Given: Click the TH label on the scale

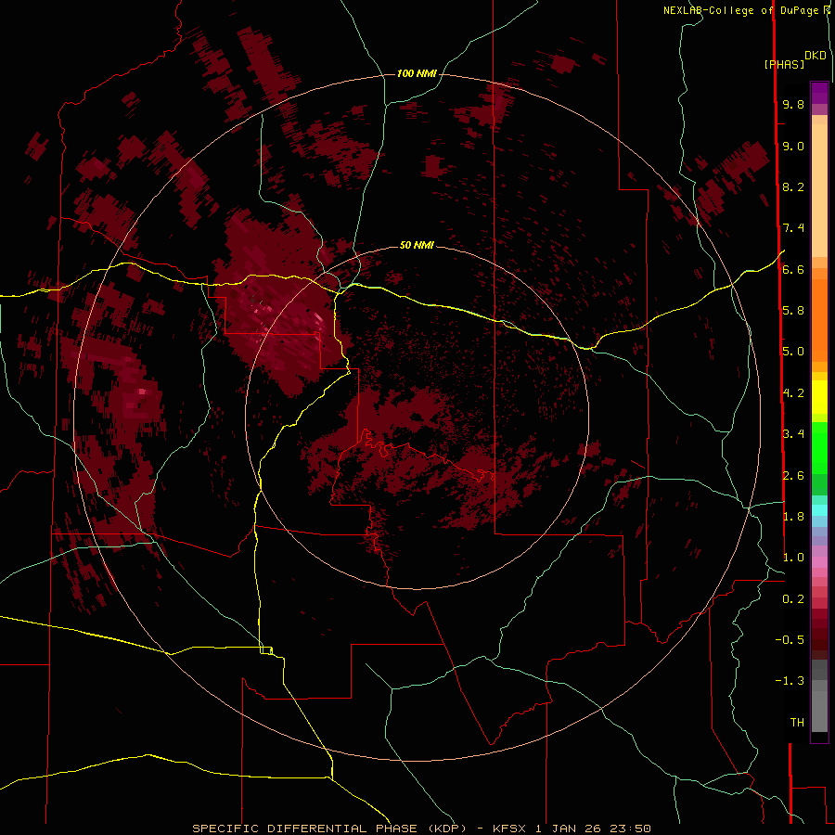Looking at the screenshot, I should pos(797,723).
